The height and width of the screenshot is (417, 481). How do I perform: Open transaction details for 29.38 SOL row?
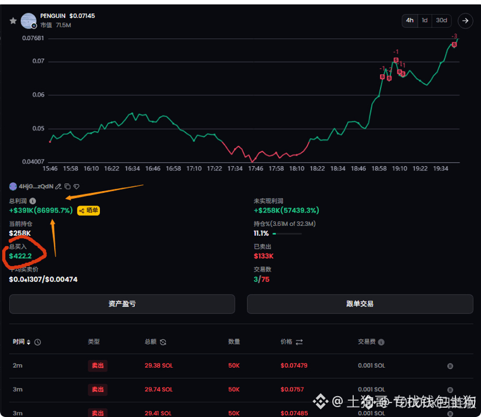coord(450,366)
